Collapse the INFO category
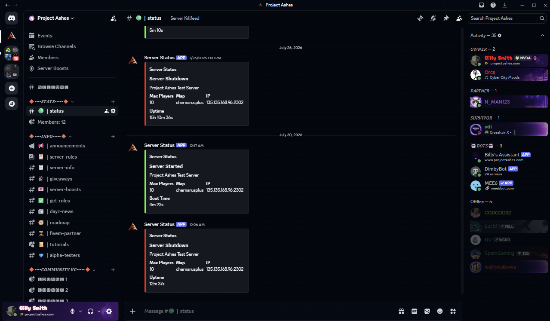 click(50, 136)
